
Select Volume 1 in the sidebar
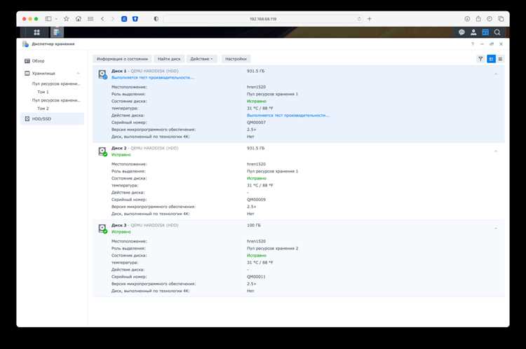point(43,92)
